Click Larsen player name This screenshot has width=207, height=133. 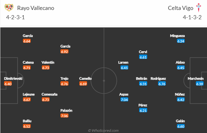tap(123, 62)
